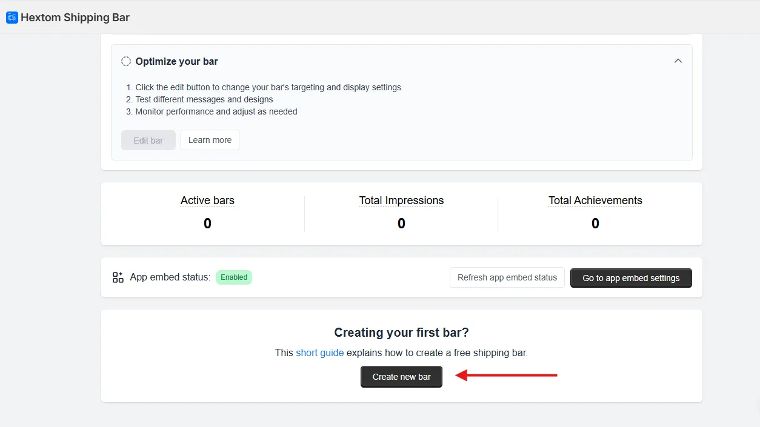
Task: Click step 1 about the edit button
Action: (264, 87)
